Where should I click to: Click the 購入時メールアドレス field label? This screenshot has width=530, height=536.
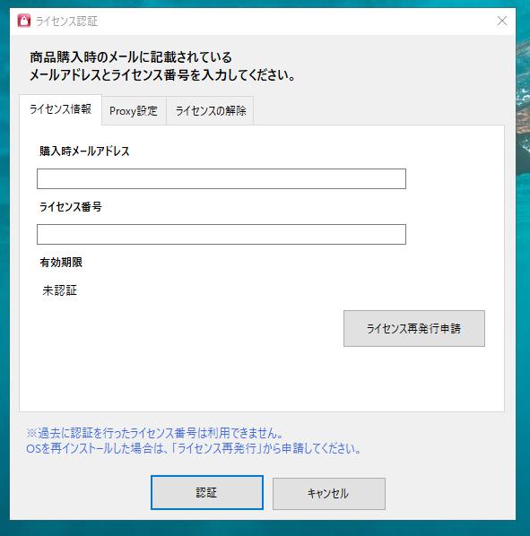(84, 151)
